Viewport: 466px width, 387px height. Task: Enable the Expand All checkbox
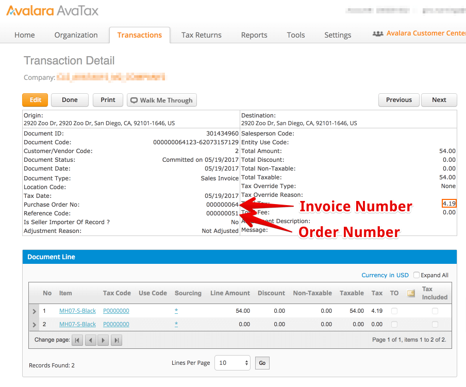click(x=417, y=275)
